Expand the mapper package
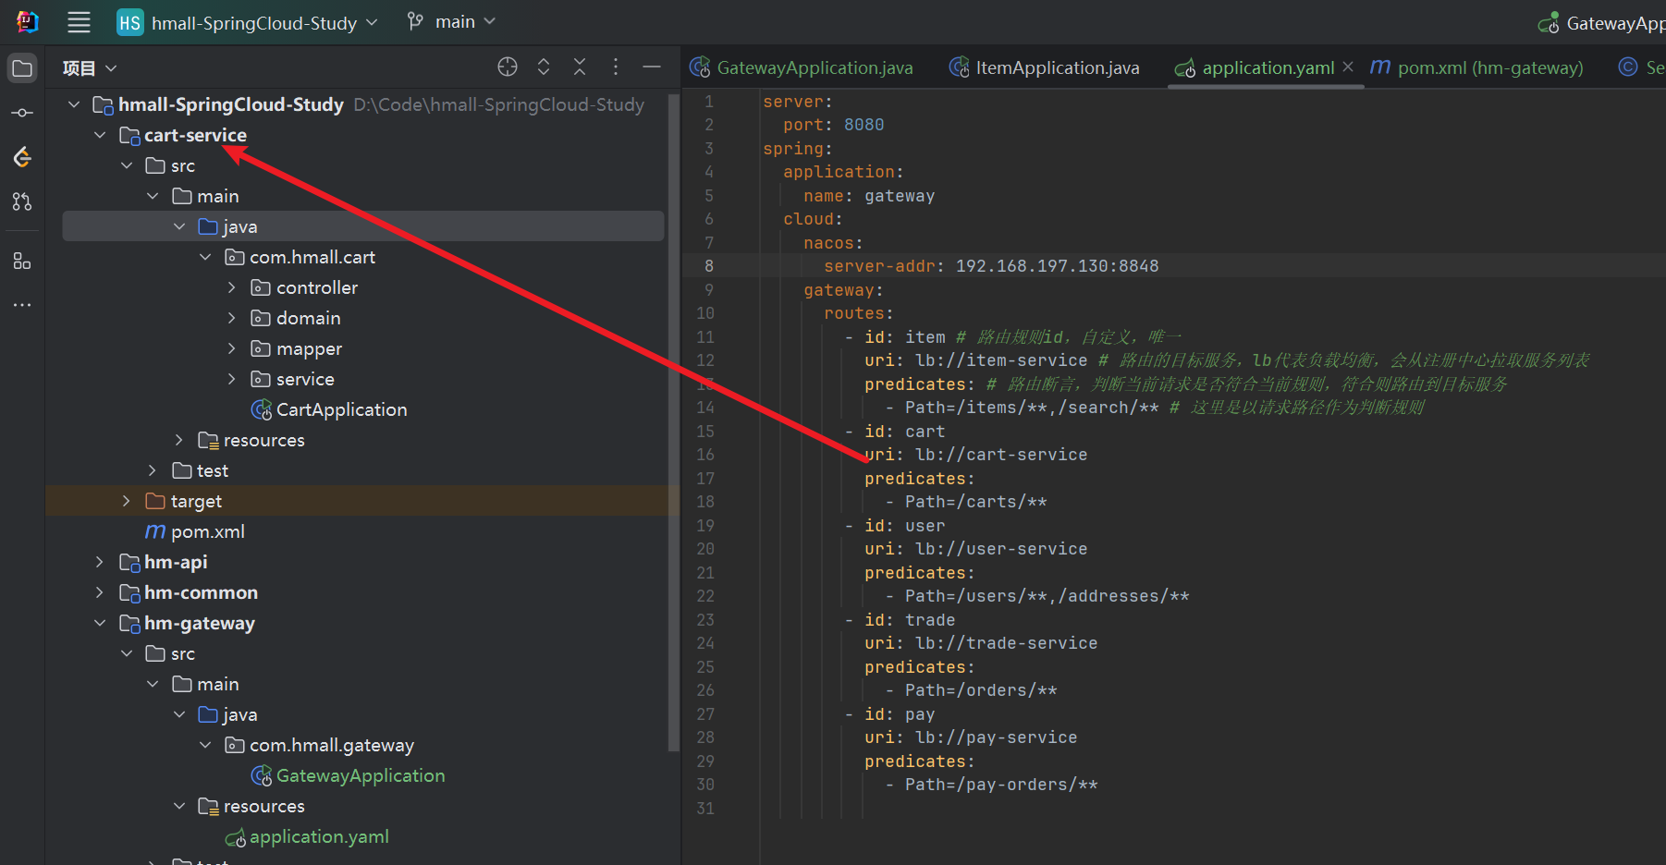 click(232, 348)
